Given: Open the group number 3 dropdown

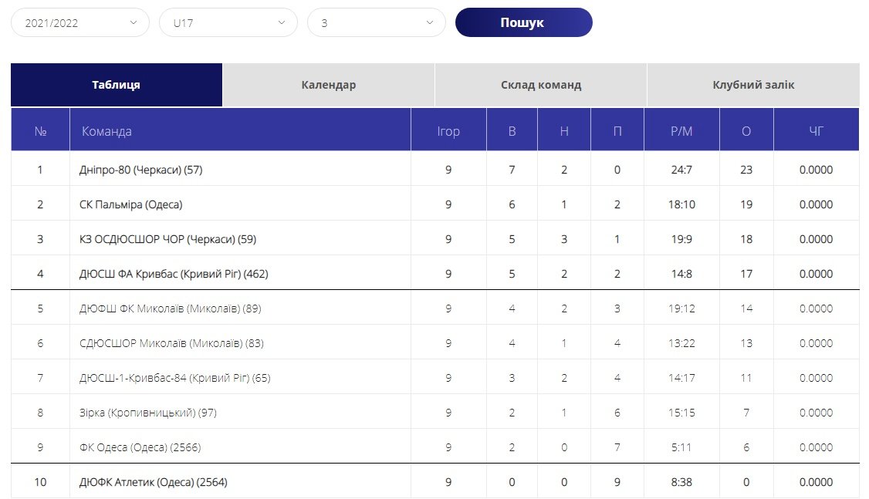Looking at the screenshot, I should coord(377,23).
